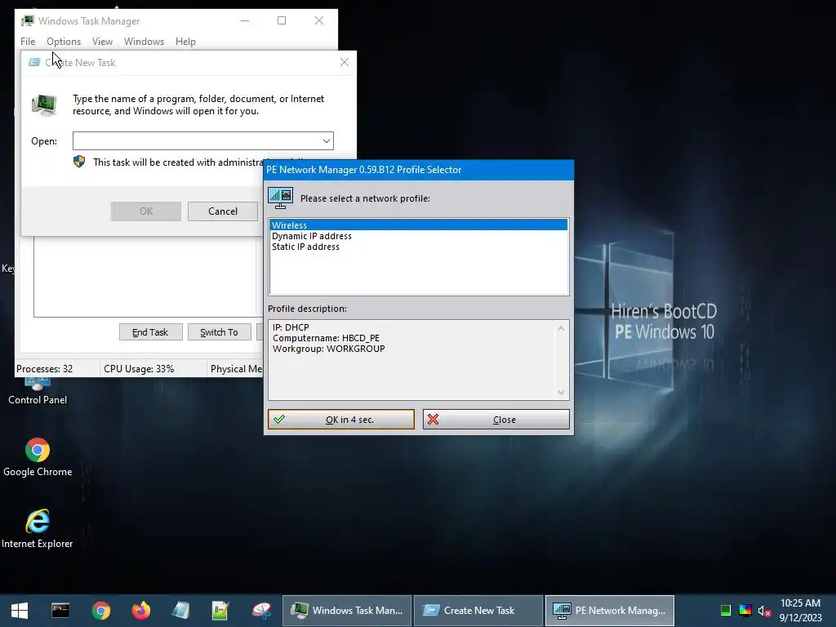Click the administrator shield icon
The image size is (836, 627).
79,162
